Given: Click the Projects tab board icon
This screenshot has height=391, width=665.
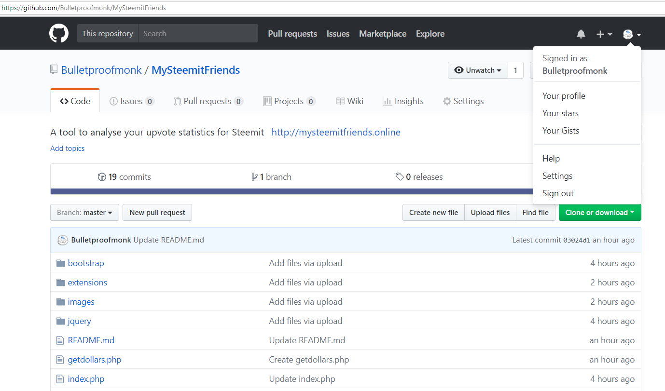Looking at the screenshot, I should [267, 101].
